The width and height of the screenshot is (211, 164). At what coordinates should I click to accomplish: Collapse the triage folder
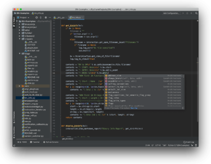[19, 53]
